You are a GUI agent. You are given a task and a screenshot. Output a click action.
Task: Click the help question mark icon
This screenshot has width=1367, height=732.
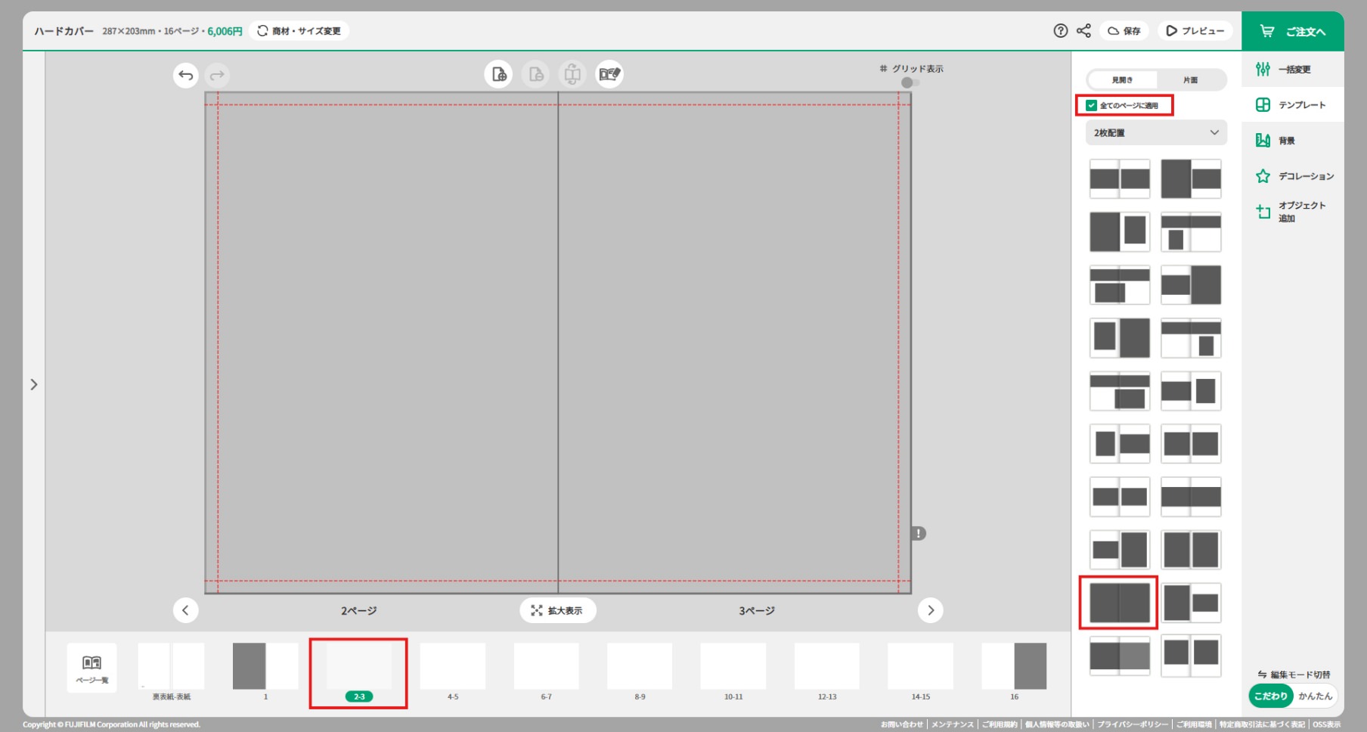1060,31
